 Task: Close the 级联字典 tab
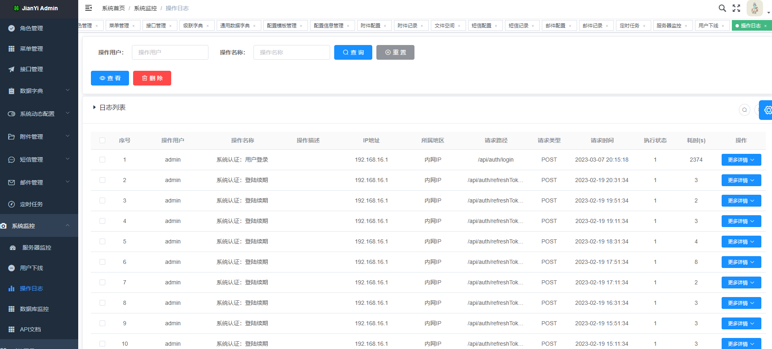(x=208, y=26)
